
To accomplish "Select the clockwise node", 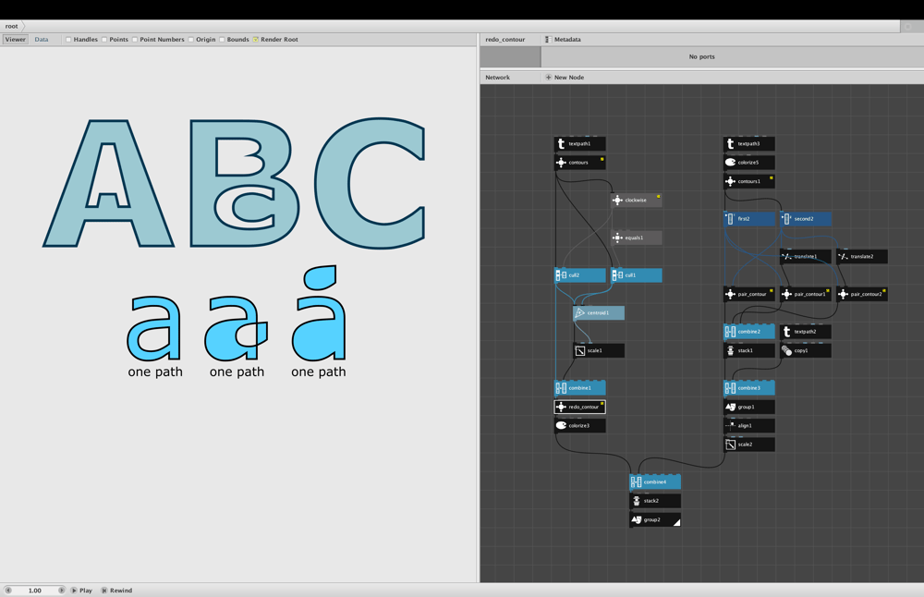I will [x=637, y=201].
